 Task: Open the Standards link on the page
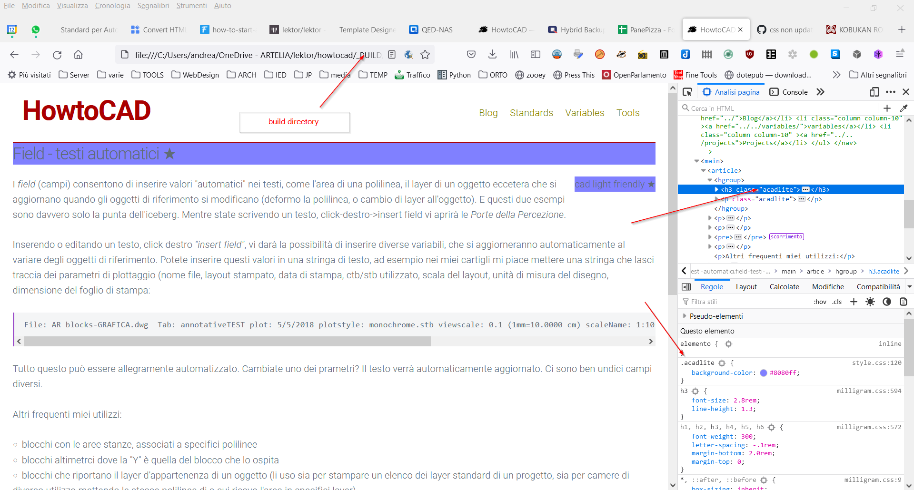pos(532,113)
